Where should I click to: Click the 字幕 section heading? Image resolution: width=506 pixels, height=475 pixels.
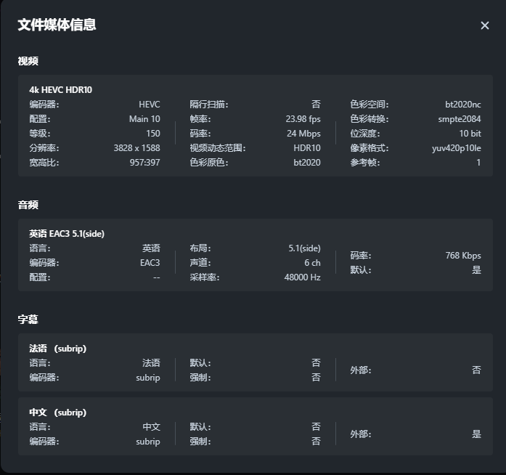[28, 319]
